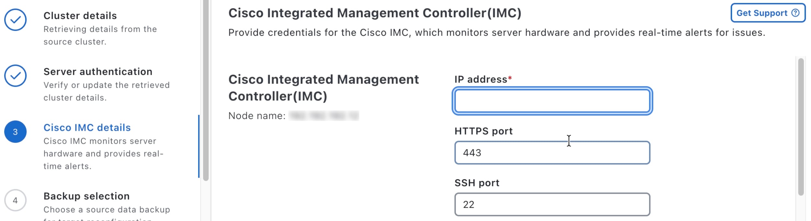Click the step 3 number circle
This screenshot has height=221, width=811.
click(x=15, y=132)
